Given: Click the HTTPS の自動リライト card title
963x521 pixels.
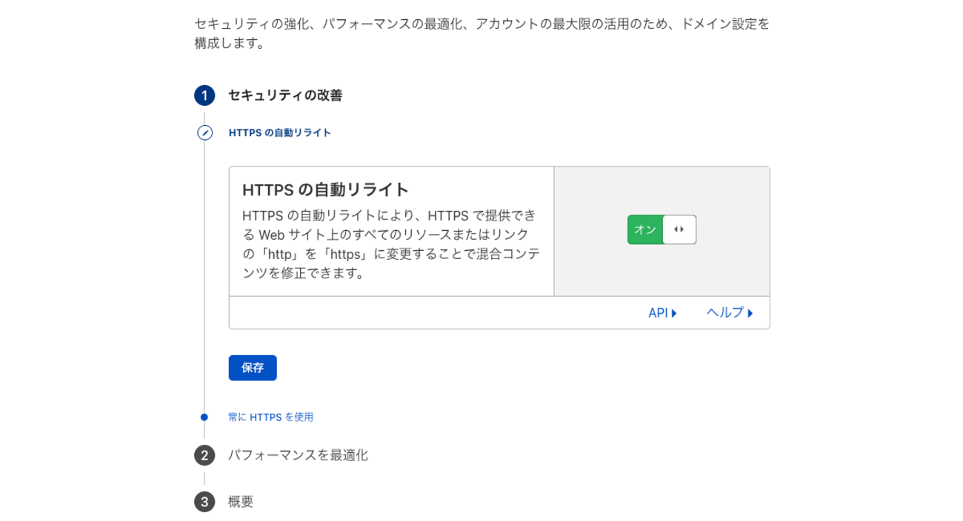Looking at the screenshot, I should (326, 189).
